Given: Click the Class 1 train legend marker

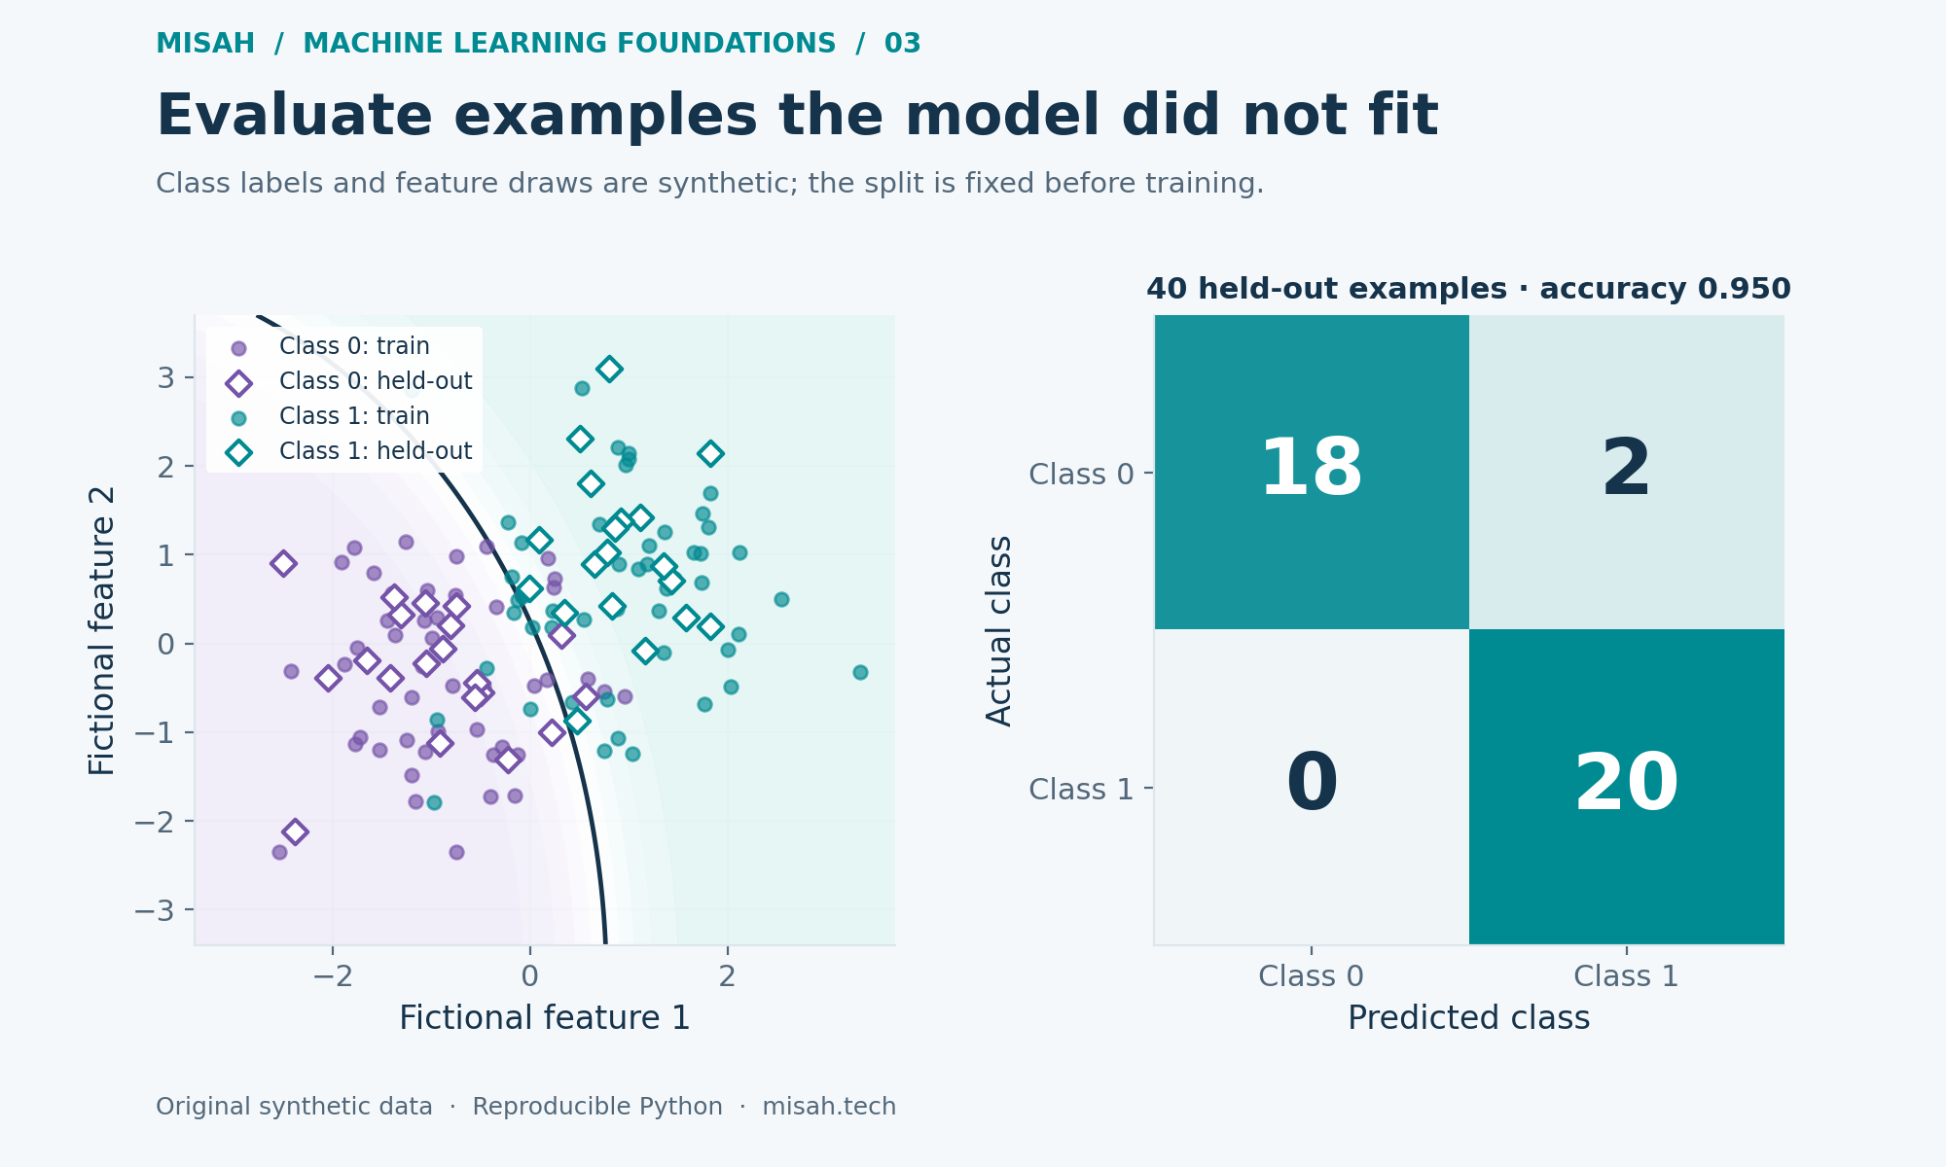Looking at the screenshot, I should coord(238,417).
